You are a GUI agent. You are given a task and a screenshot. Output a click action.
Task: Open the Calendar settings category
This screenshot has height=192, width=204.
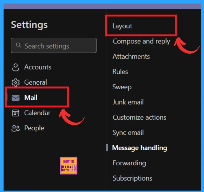click(x=37, y=113)
